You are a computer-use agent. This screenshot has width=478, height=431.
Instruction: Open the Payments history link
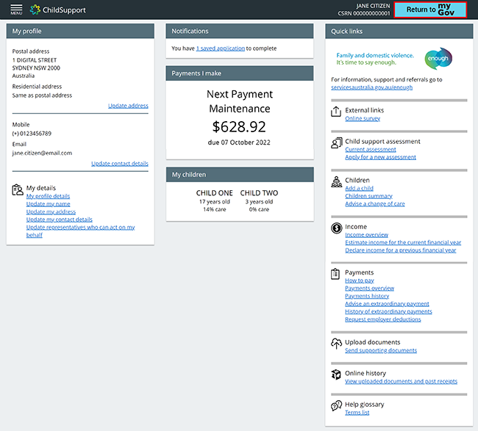(367, 296)
